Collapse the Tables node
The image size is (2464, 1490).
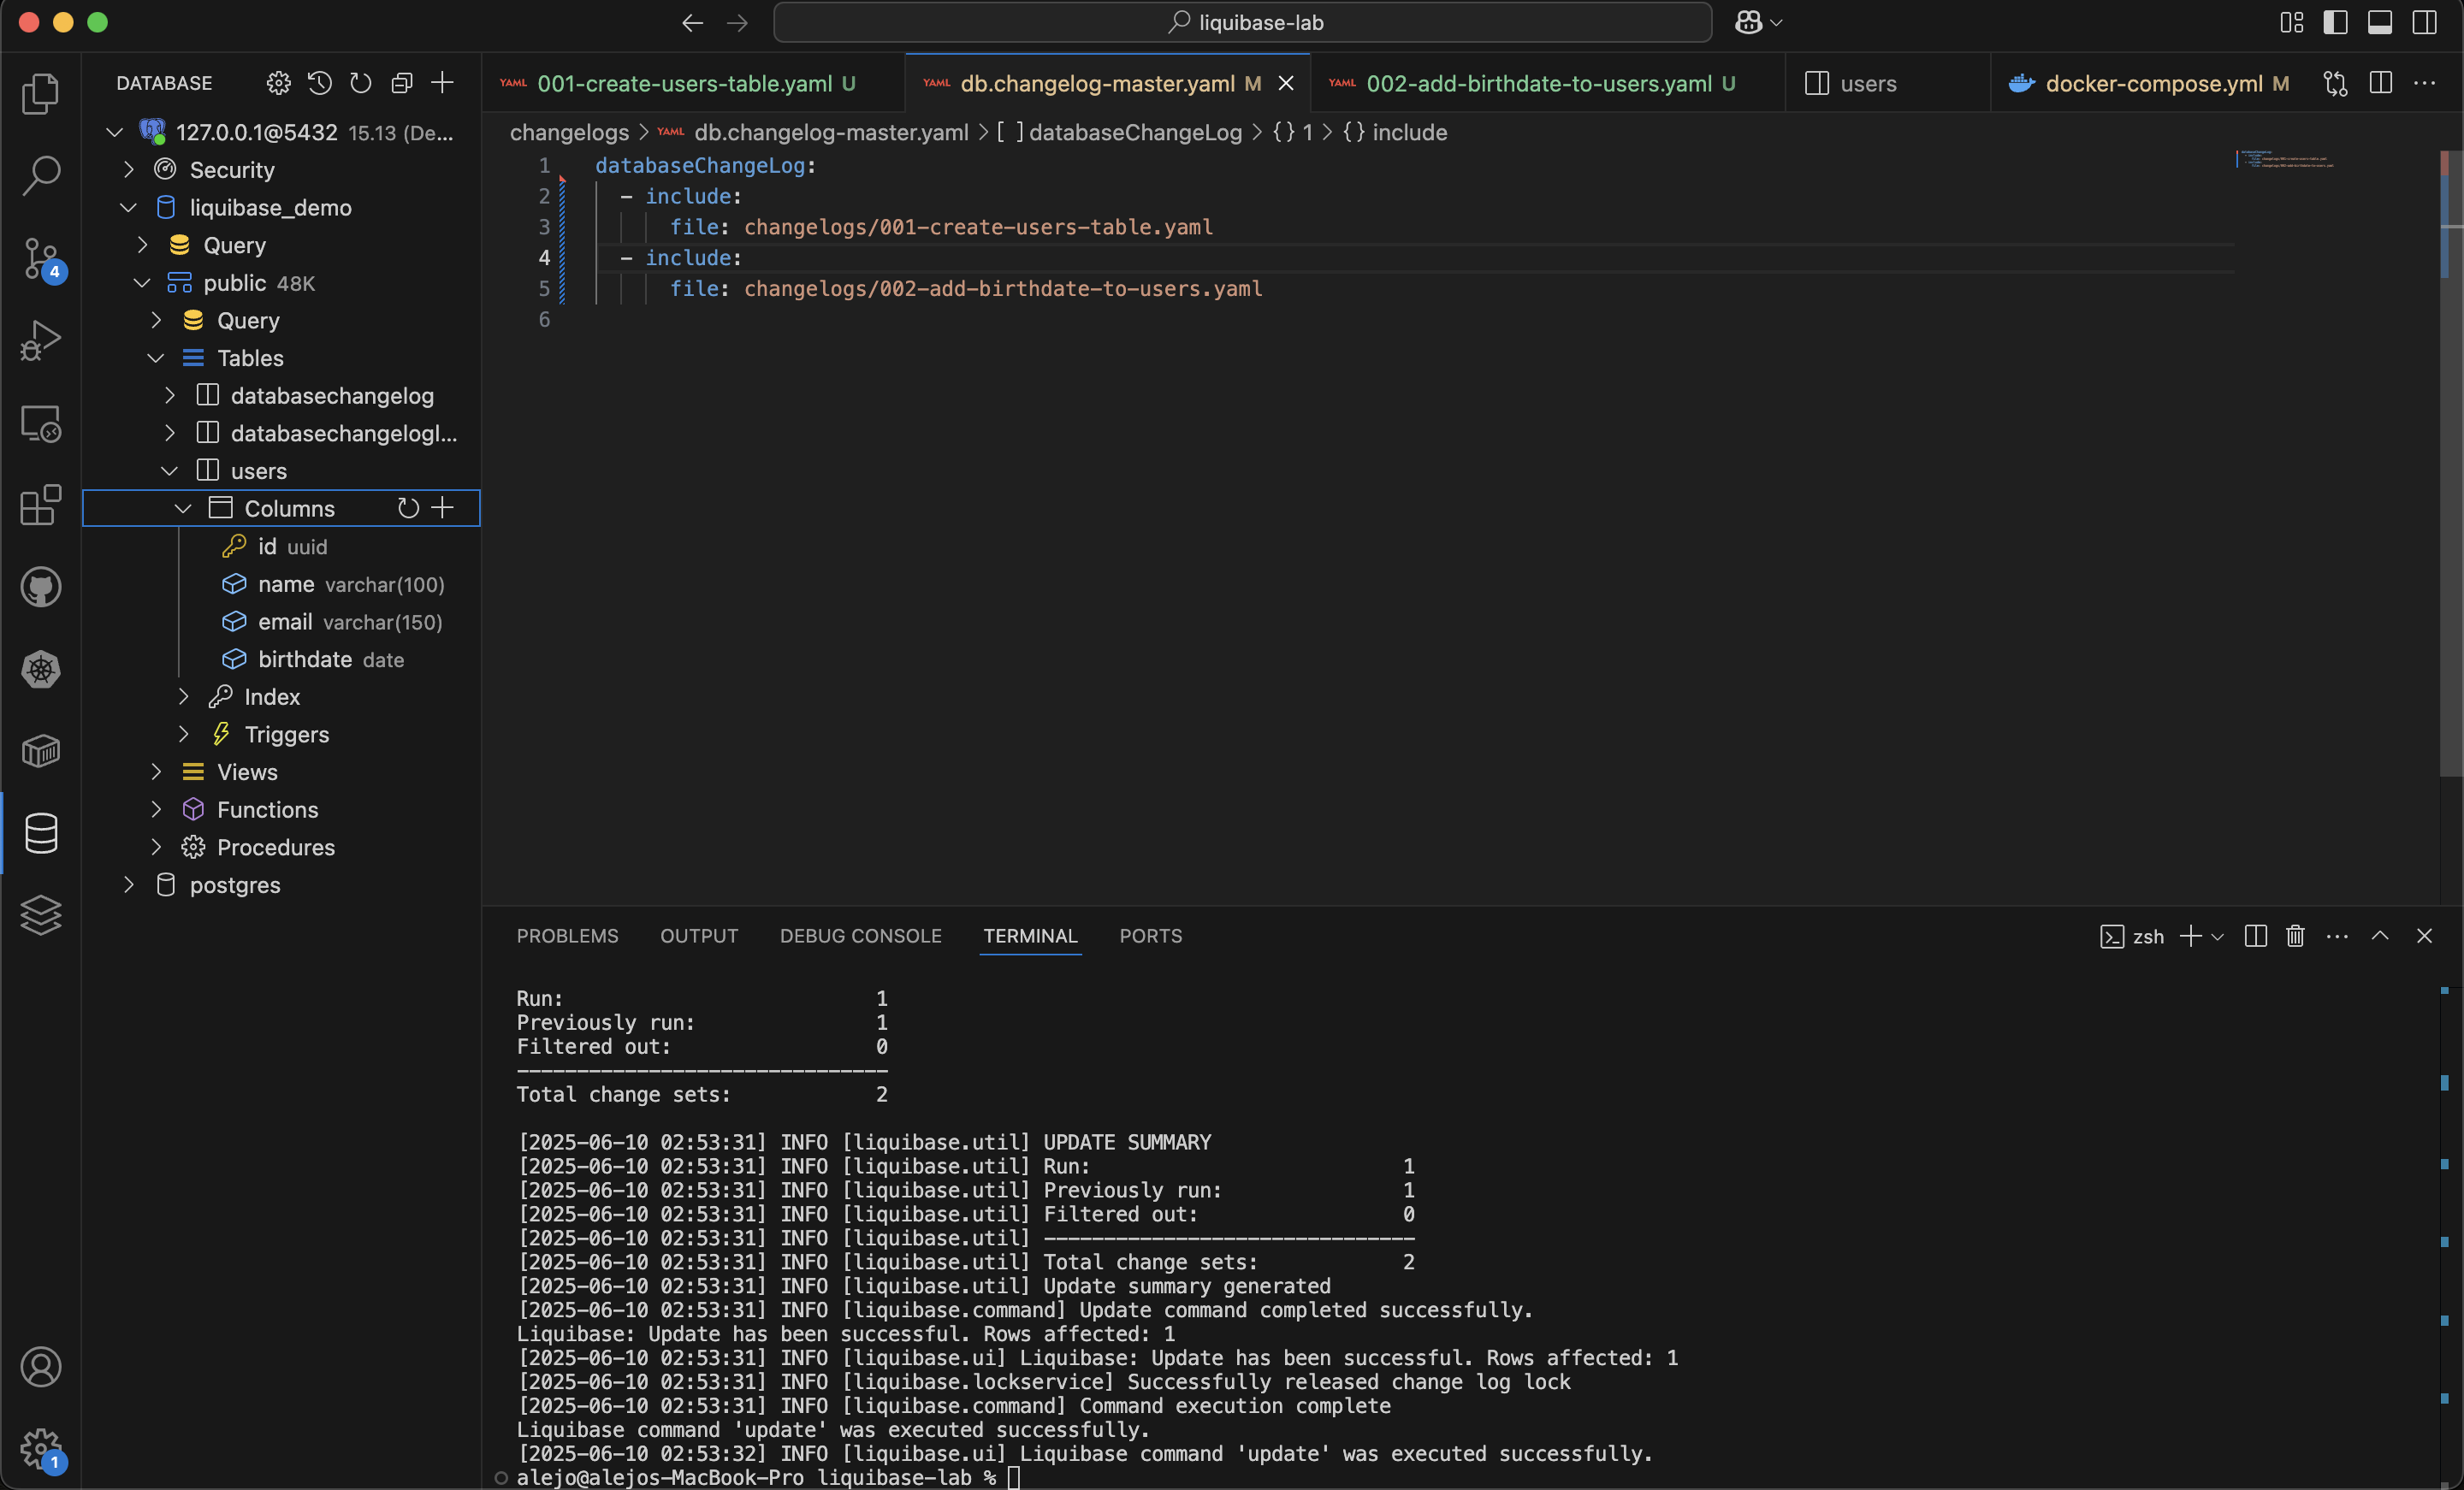pyautogui.click(x=155, y=358)
